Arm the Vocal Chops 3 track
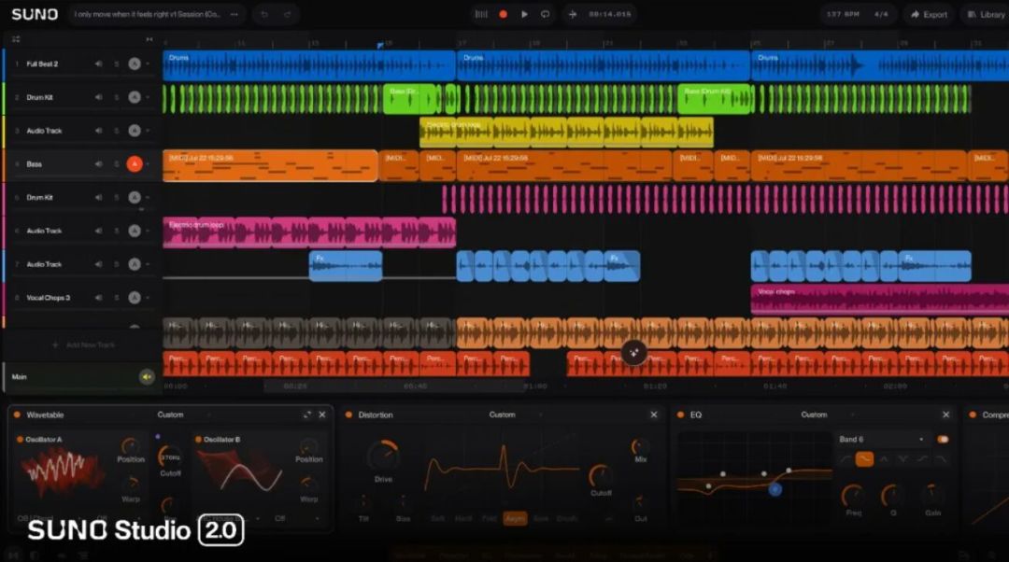1009x562 pixels. [134, 298]
